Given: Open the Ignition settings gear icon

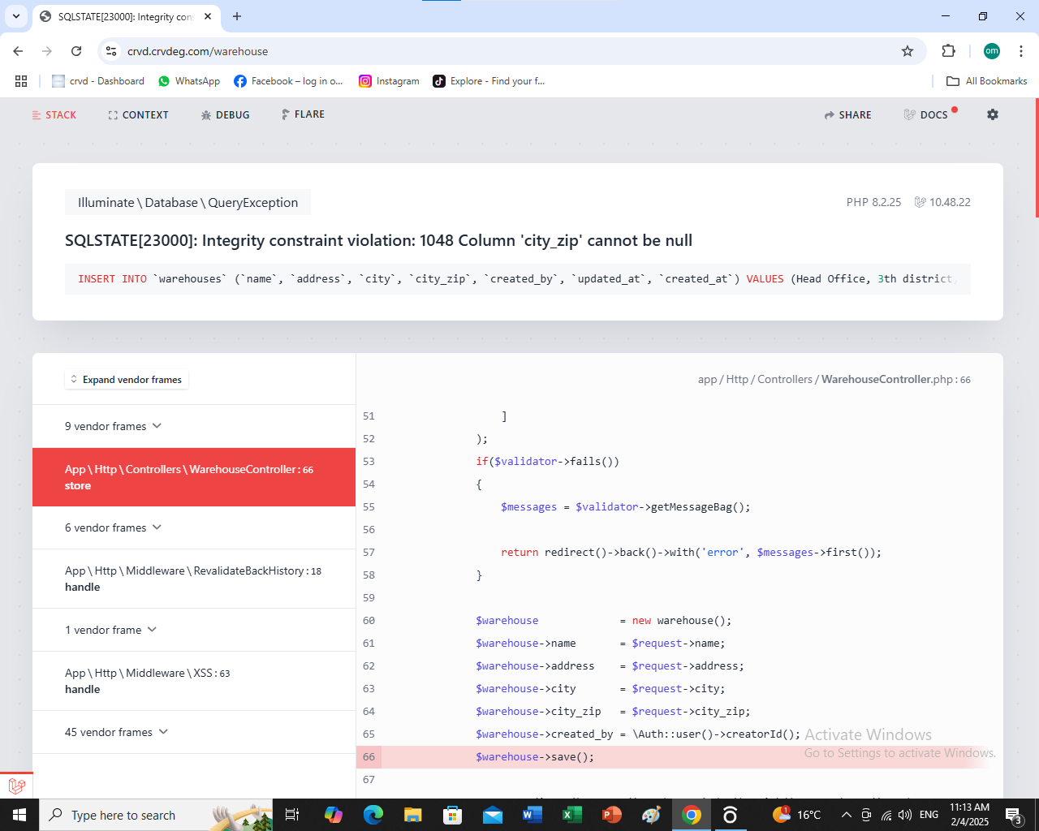Looking at the screenshot, I should [x=992, y=114].
